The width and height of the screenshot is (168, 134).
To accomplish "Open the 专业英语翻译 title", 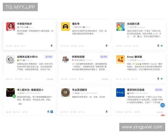I will pos(80,90).
